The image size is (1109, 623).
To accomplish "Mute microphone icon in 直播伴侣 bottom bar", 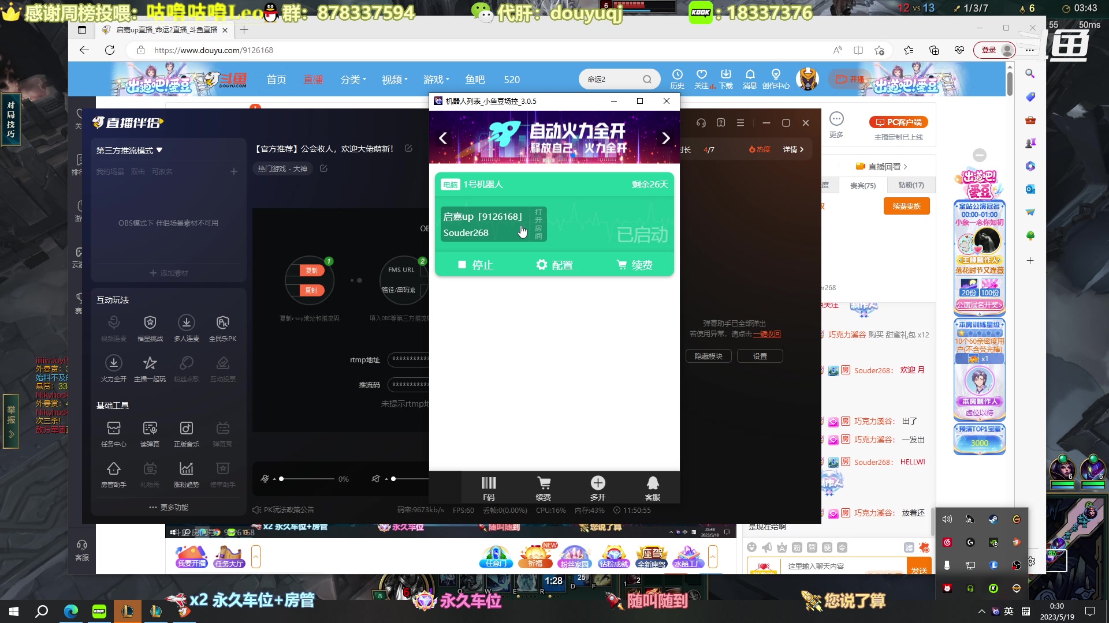I will [x=265, y=479].
